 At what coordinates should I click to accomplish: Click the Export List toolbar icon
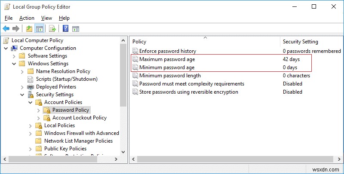(52, 29)
